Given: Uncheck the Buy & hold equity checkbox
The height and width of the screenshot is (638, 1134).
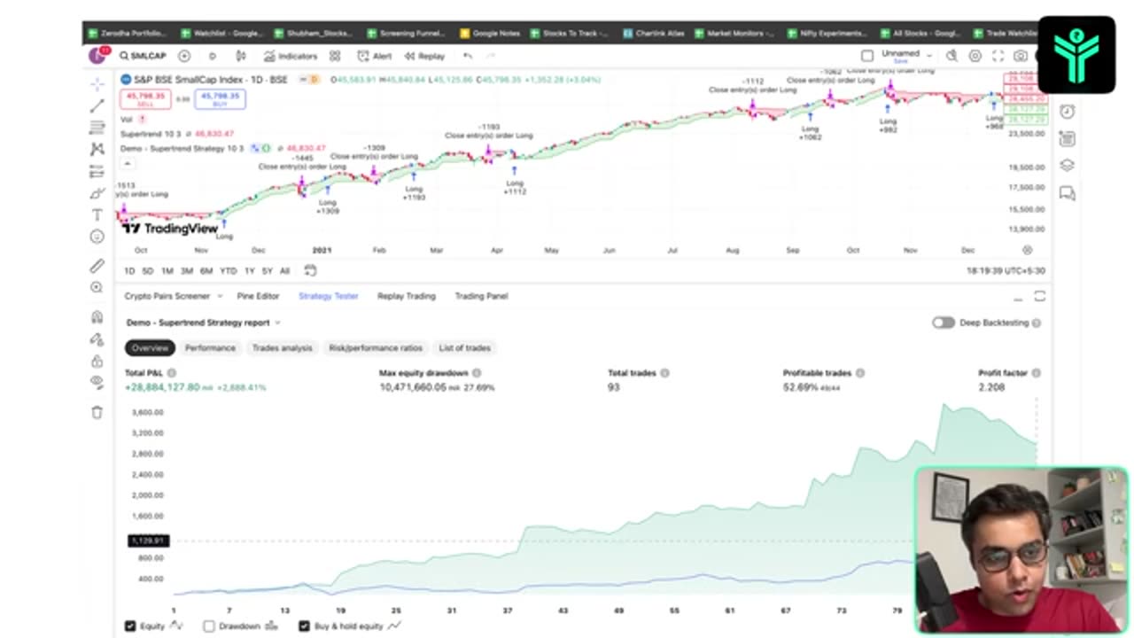Looking at the screenshot, I should [x=304, y=626].
